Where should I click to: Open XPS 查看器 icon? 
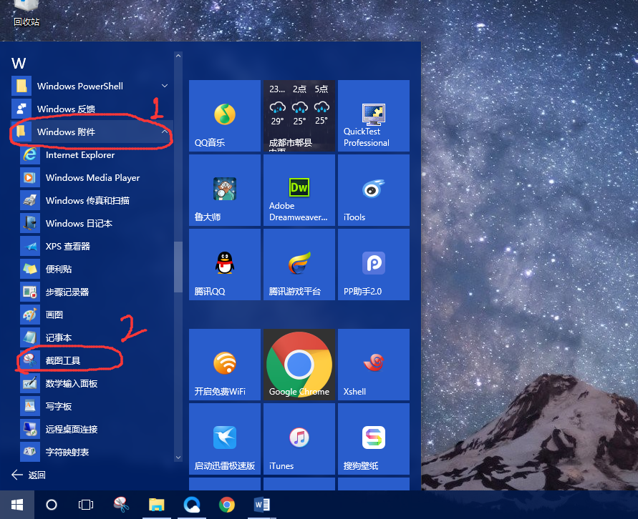30,246
